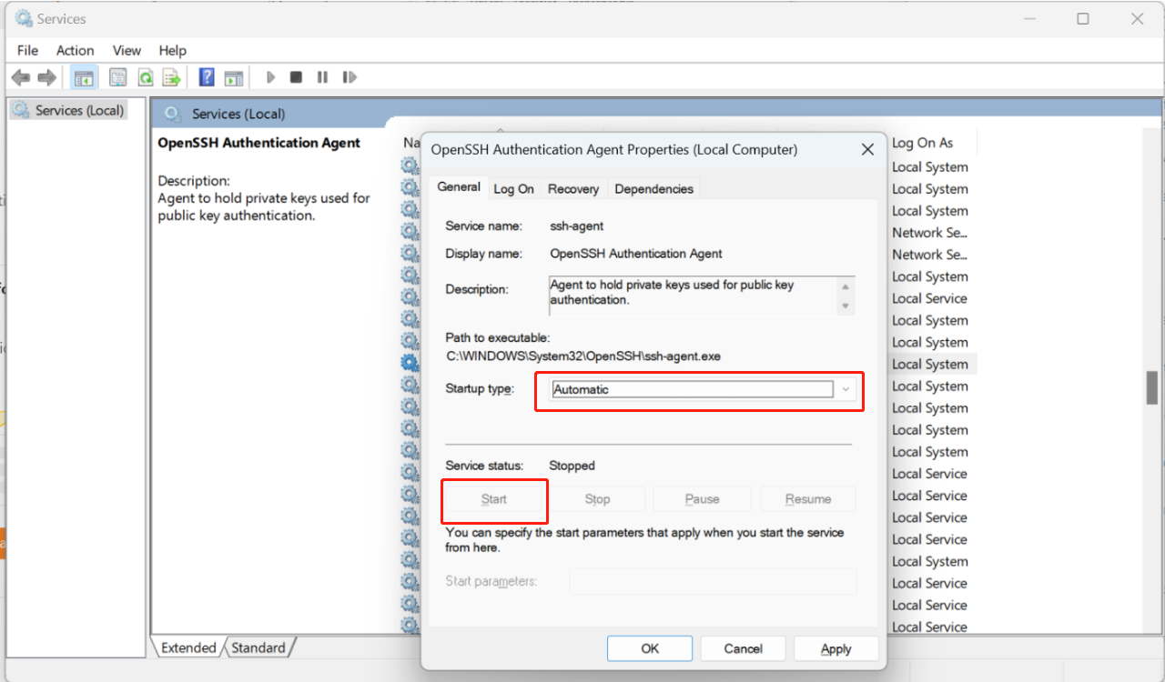
Task: Click the Display name value text in dialog
Action: coord(636,254)
